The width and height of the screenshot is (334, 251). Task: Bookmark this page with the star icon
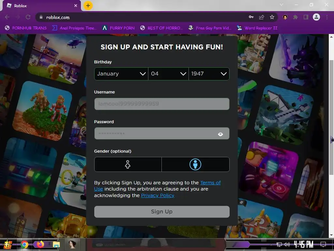(x=272, y=17)
